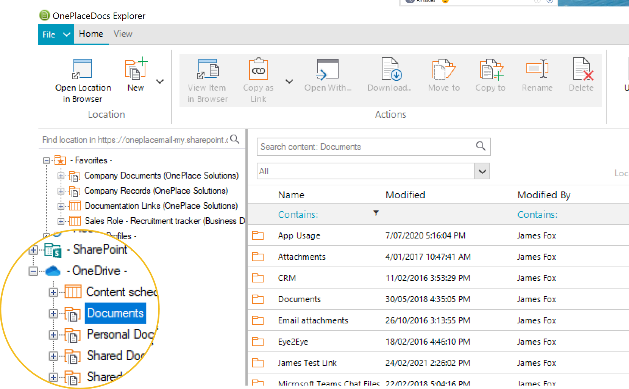This screenshot has width=629, height=389.
Task: Select the App Usage folder row
Action: 438,235
